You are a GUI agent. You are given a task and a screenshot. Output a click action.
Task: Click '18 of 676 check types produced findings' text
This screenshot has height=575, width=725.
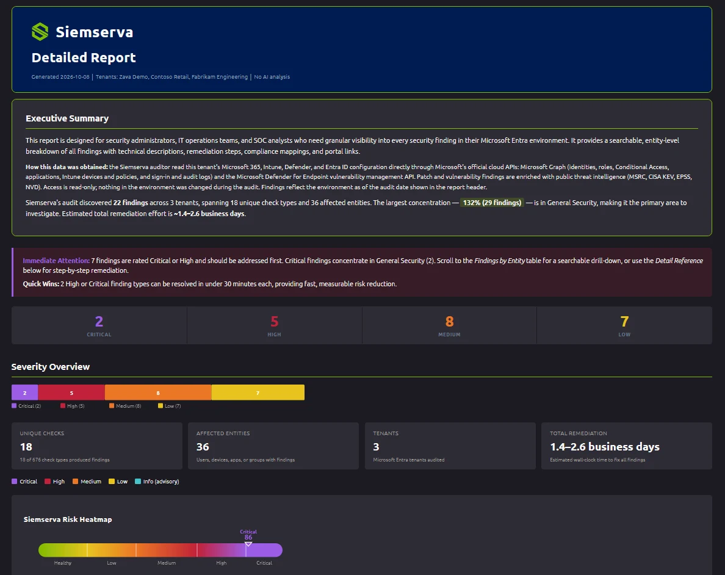click(65, 460)
